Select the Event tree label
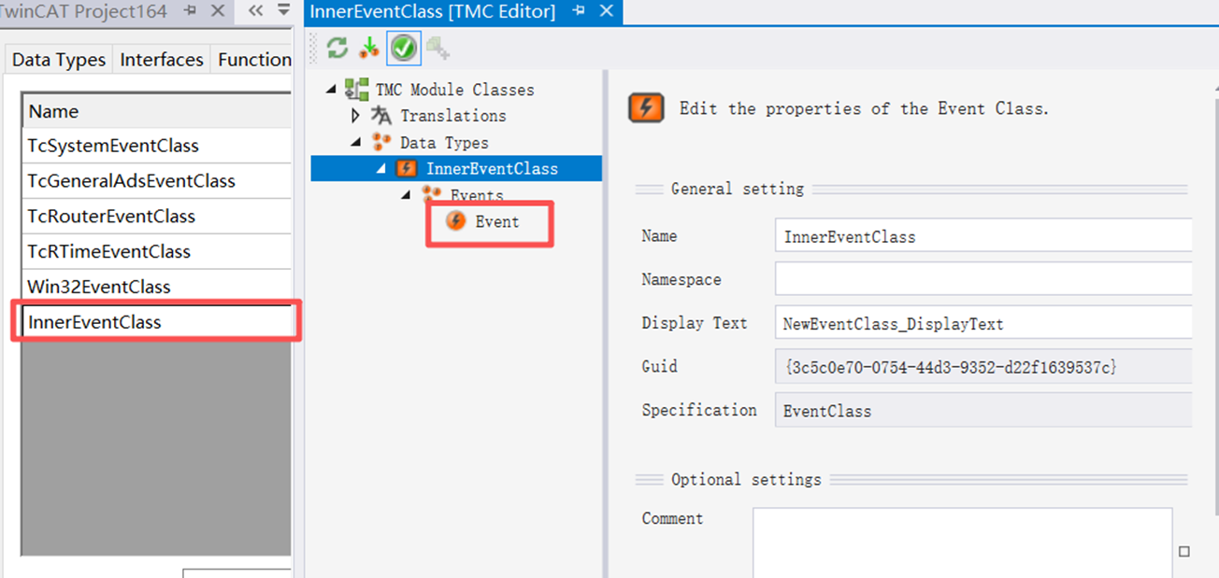The height and width of the screenshot is (578, 1219). click(x=497, y=221)
